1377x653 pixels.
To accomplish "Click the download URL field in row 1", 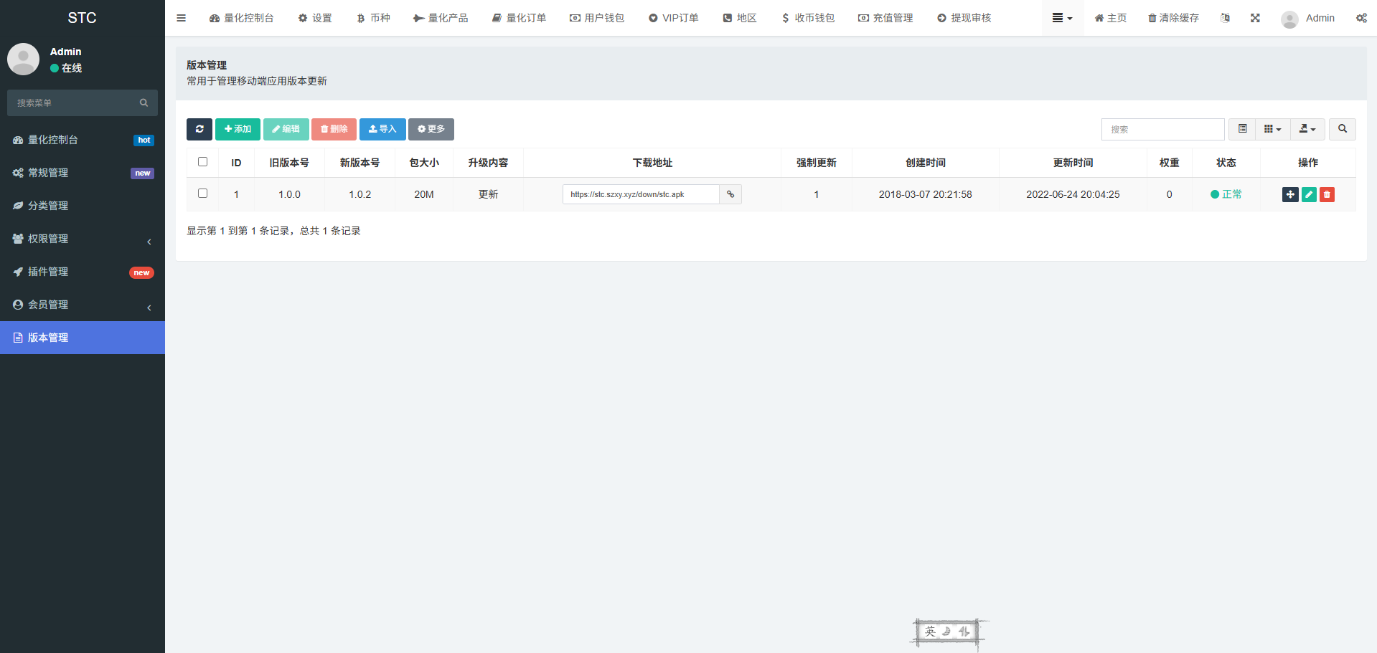I will (x=641, y=194).
